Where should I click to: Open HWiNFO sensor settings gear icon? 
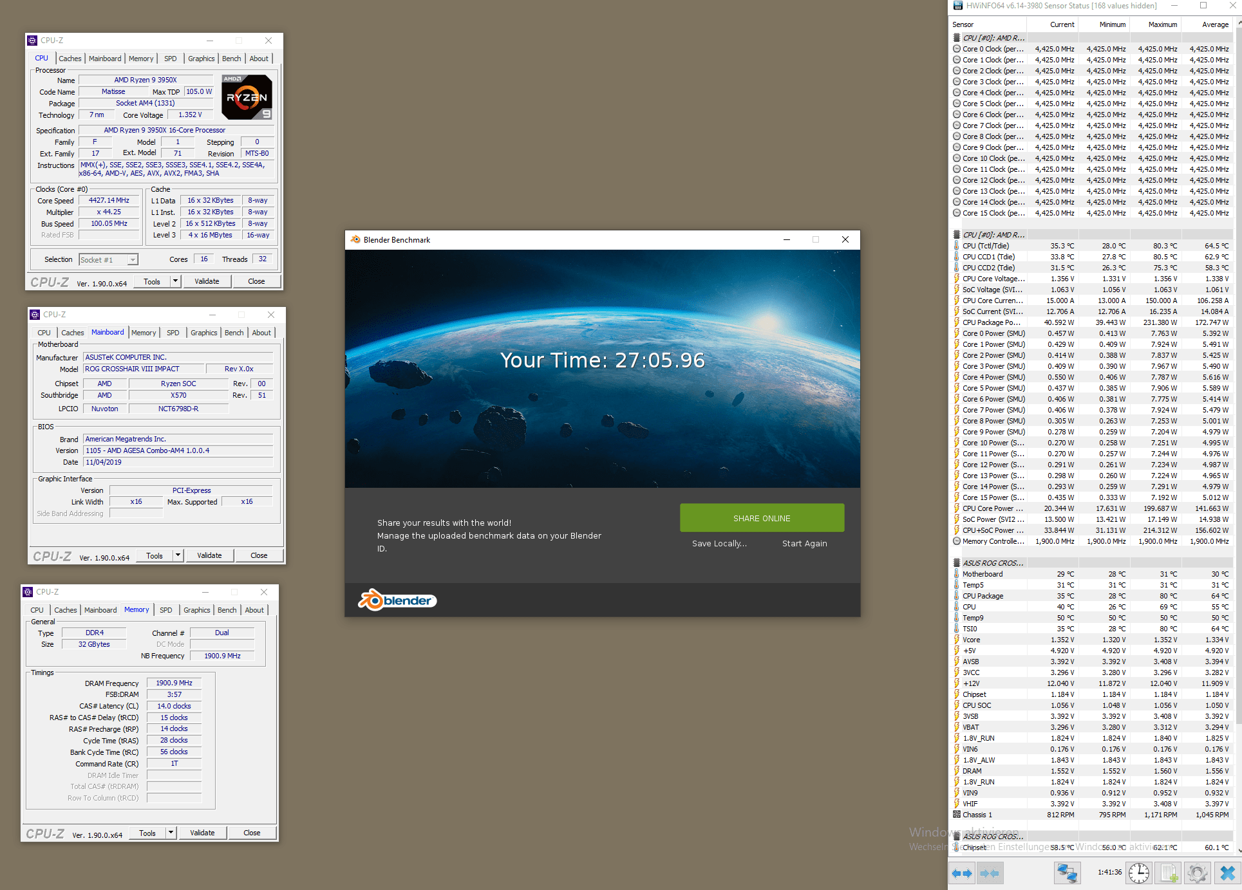(x=1197, y=873)
